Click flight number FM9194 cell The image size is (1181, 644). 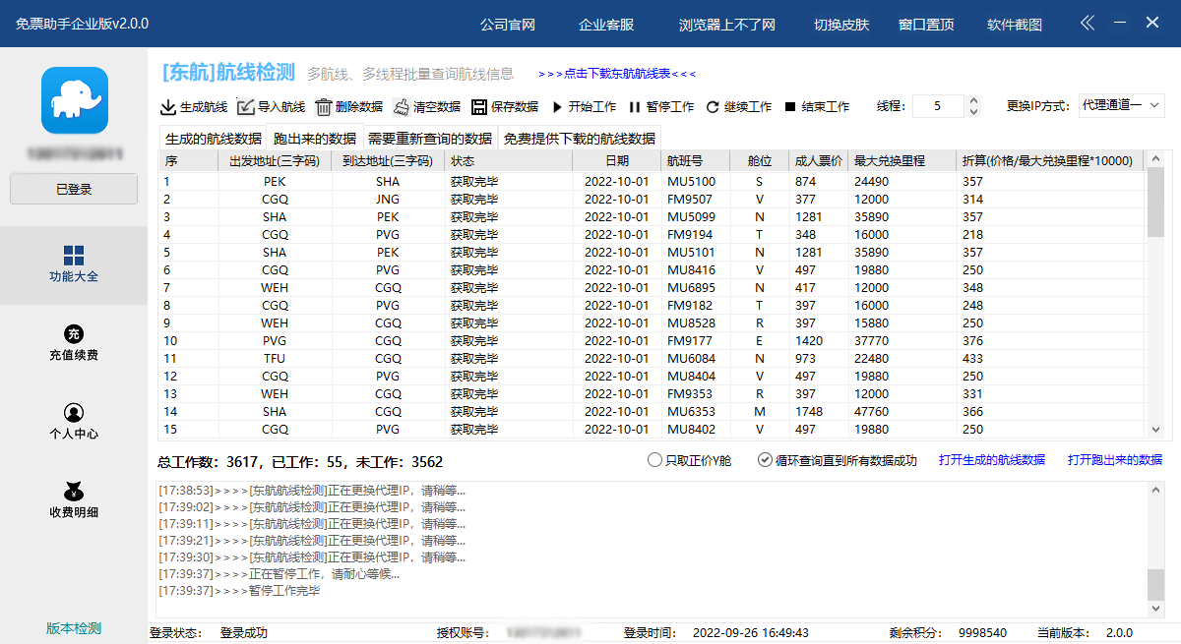point(696,234)
